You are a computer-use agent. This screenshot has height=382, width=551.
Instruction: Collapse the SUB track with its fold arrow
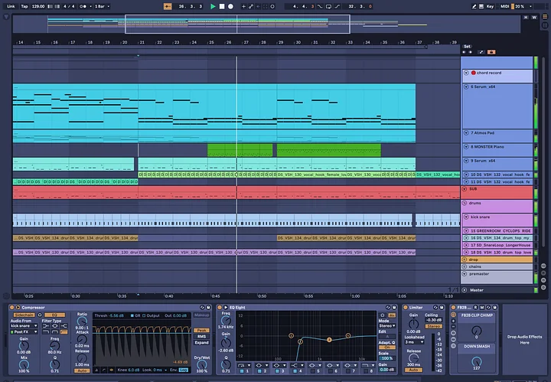(x=465, y=189)
